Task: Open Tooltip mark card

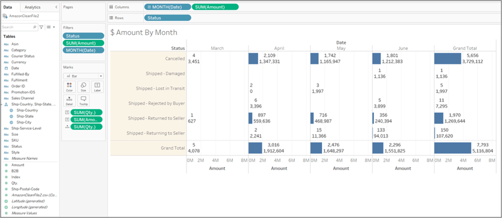Action: pyautogui.click(x=83, y=101)
